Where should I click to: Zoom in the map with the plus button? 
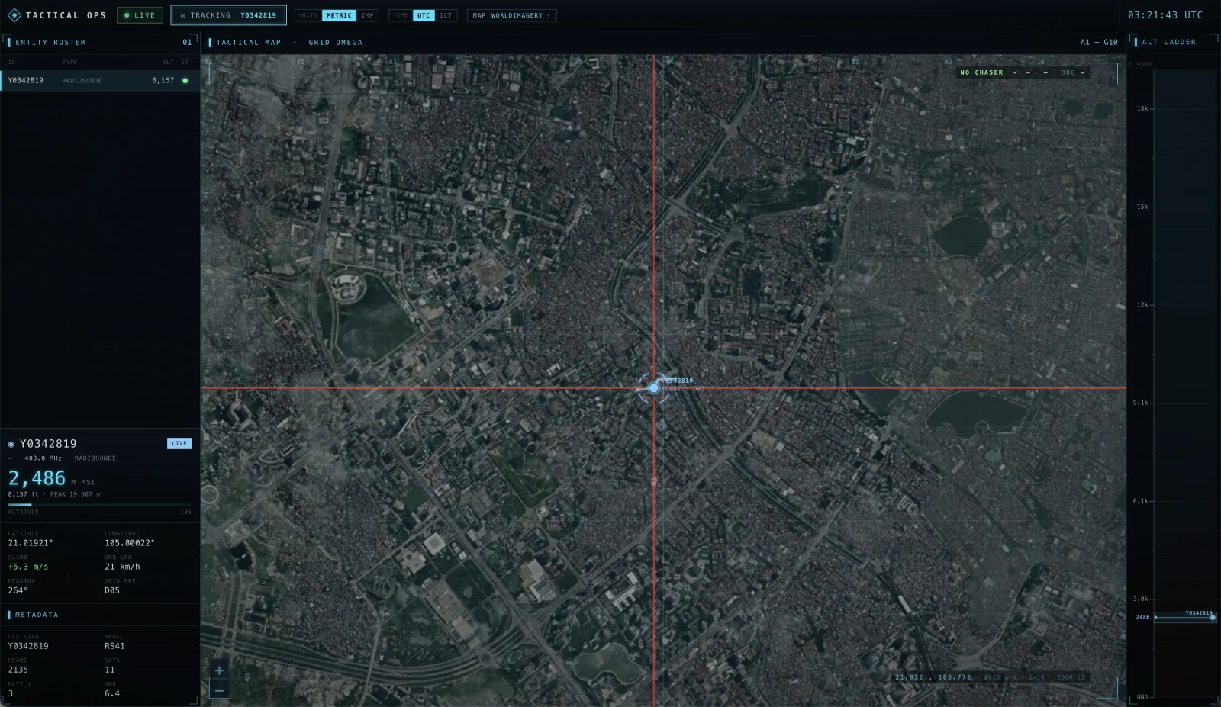(x=219, y=670)
